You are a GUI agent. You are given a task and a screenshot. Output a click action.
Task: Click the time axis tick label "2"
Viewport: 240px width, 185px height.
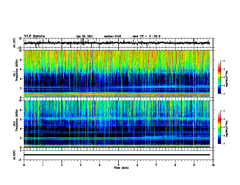point(62,165)
